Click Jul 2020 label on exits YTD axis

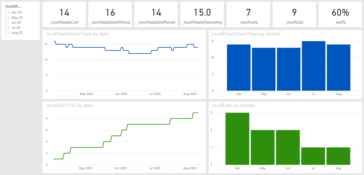point(155,168)
